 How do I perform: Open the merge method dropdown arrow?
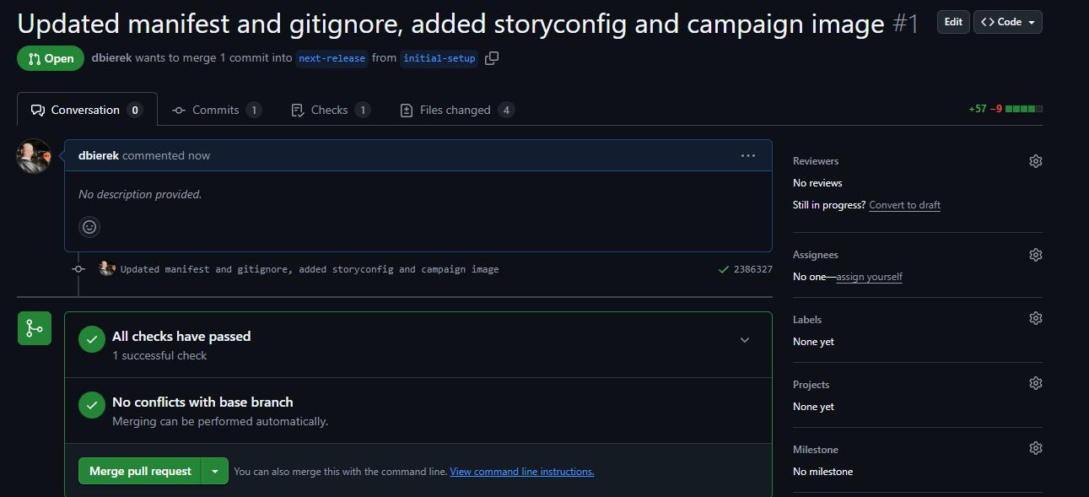215,471
